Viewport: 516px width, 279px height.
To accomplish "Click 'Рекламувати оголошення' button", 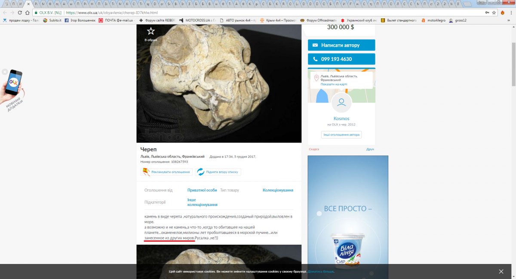I will 166,172.
